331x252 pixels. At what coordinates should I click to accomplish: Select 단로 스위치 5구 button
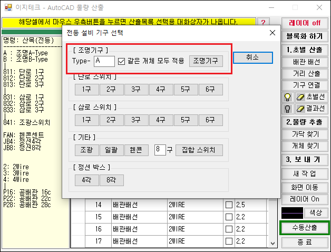[186, 89]
